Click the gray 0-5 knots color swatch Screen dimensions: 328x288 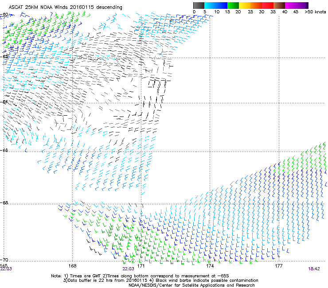pos(199,5)
